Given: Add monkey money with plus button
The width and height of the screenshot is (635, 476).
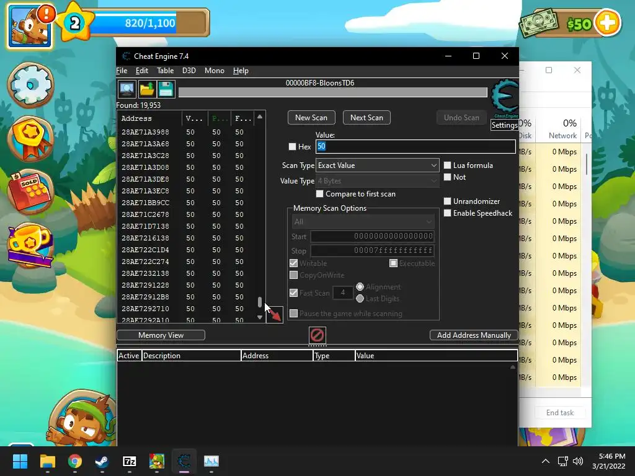Looking at the screenshot, I should click(x=607, y=23).
